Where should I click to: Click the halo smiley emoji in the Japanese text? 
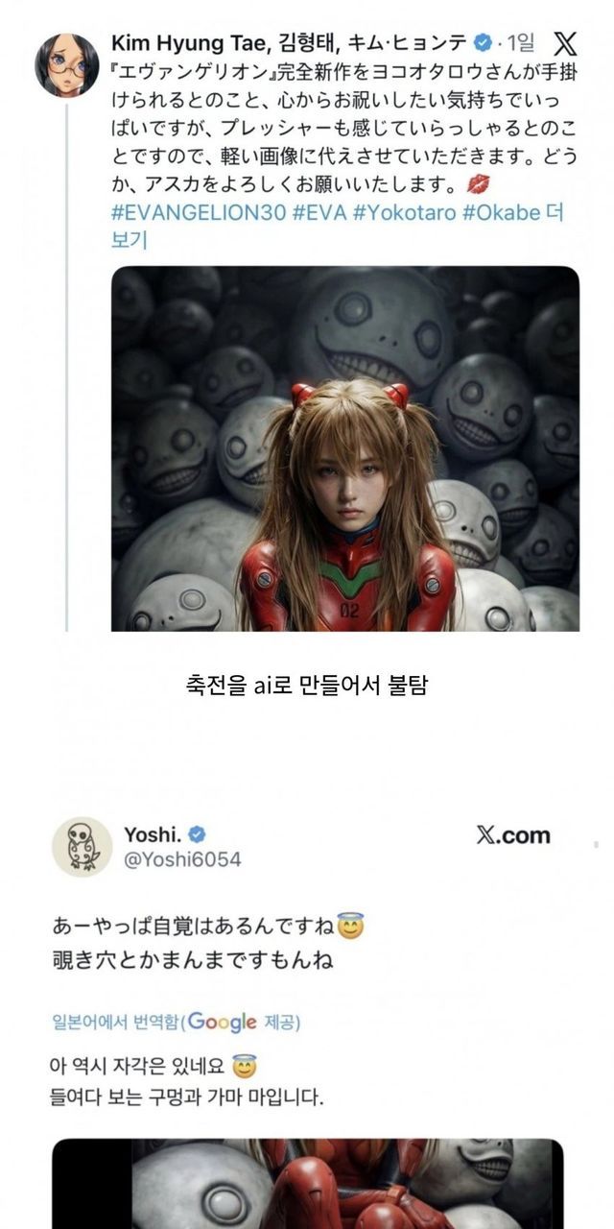click(x=353, y=928)
